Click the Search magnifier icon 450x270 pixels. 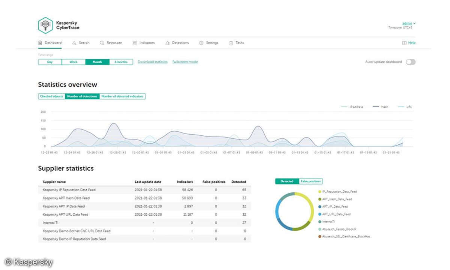coord(74,43)
